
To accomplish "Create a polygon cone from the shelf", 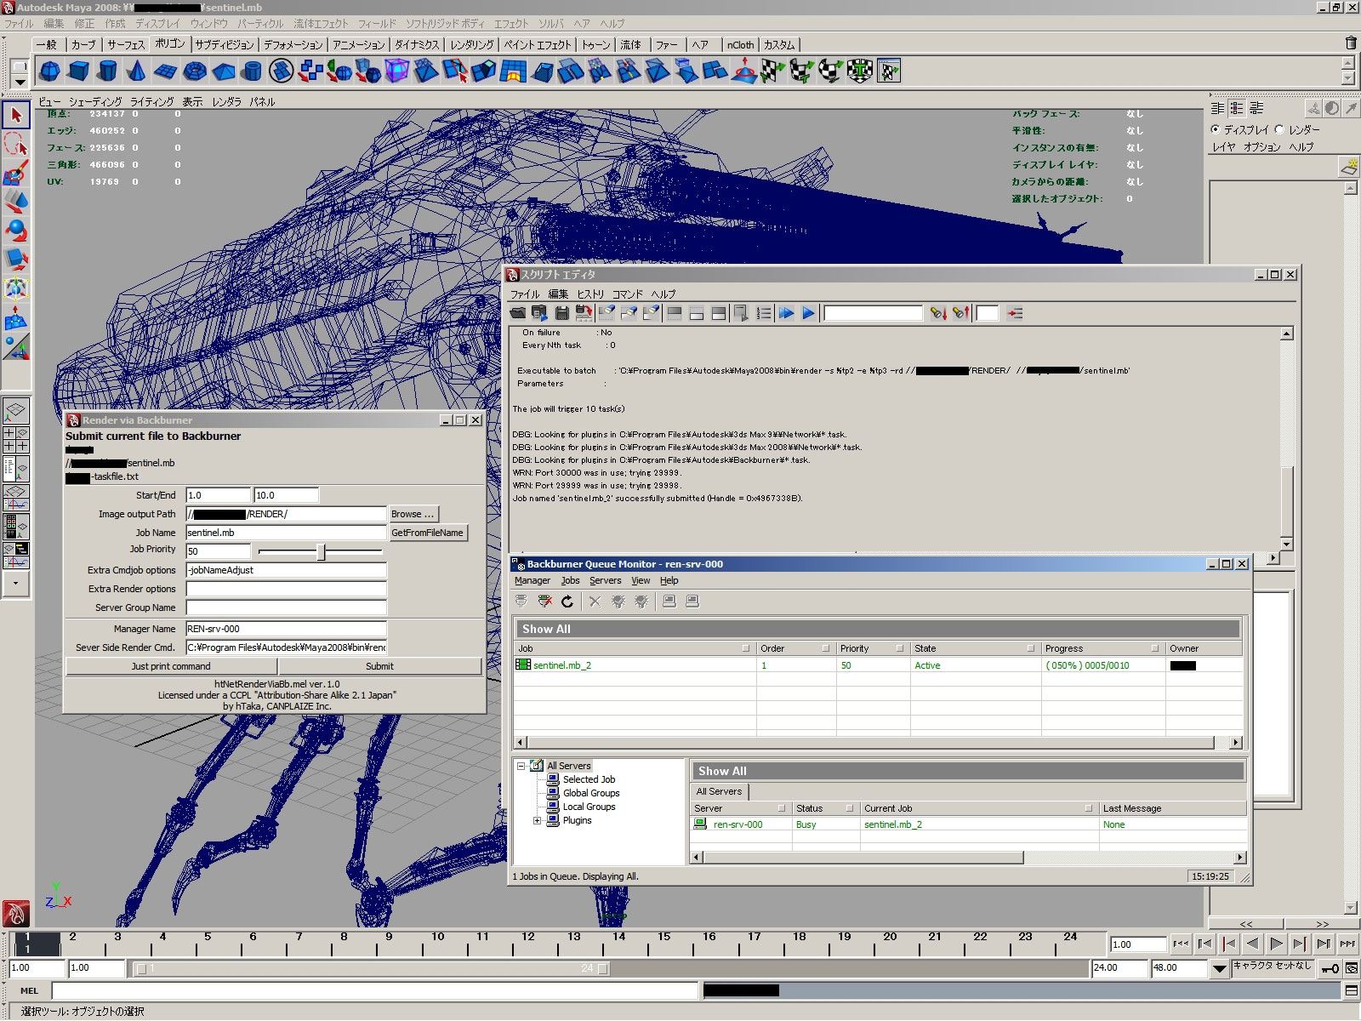I will tap(137, 71).
